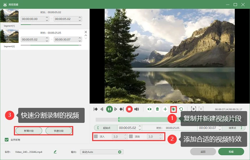Select the Segment[1] thumbnail

pyautogui.click(x=9, y=15)
